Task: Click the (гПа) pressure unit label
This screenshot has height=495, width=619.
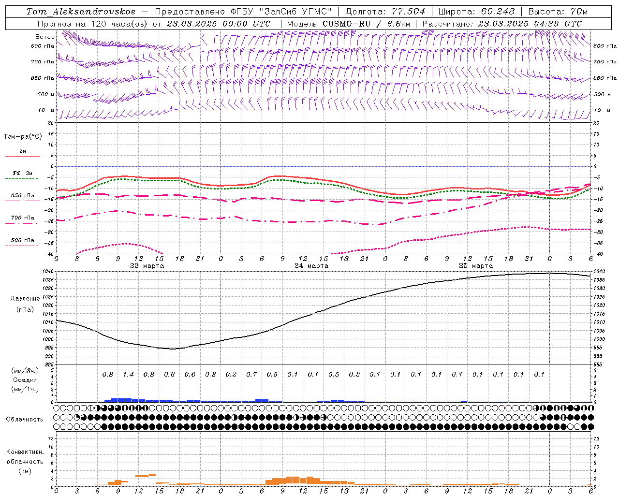Action: (25, 309)
